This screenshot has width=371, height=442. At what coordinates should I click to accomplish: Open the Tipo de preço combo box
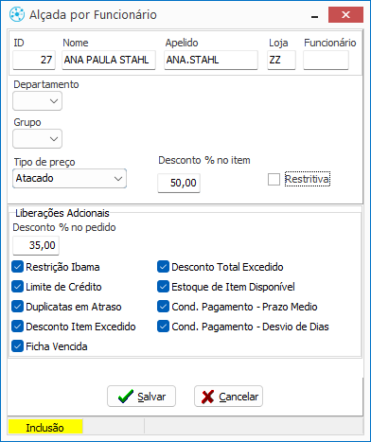coord(69,178)
